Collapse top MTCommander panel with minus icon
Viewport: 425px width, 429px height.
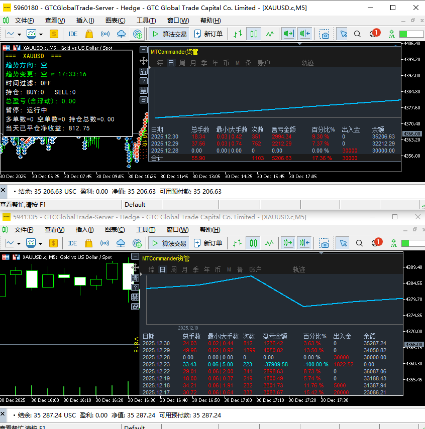(x=144, y=50)
